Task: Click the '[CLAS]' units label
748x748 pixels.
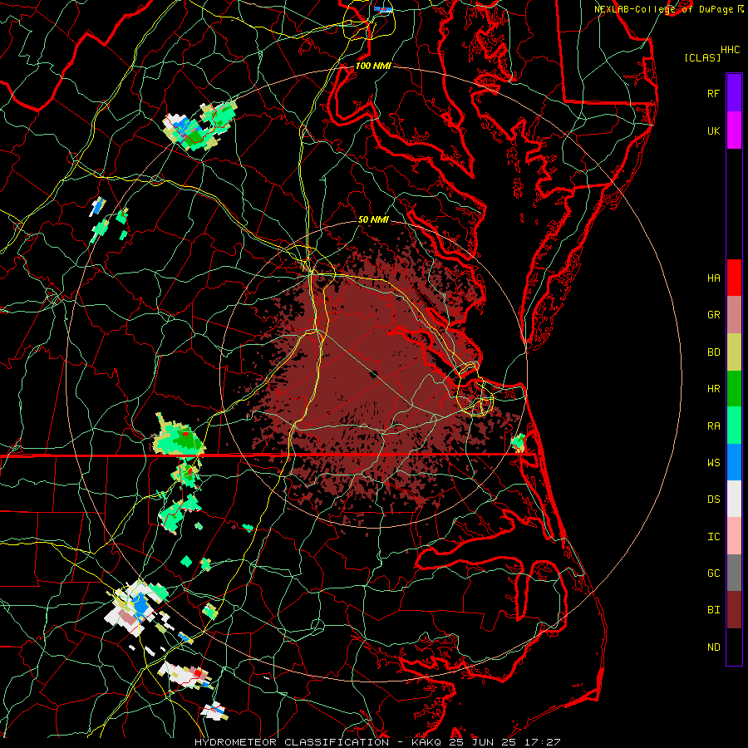Action: click(x=702, y=57)
